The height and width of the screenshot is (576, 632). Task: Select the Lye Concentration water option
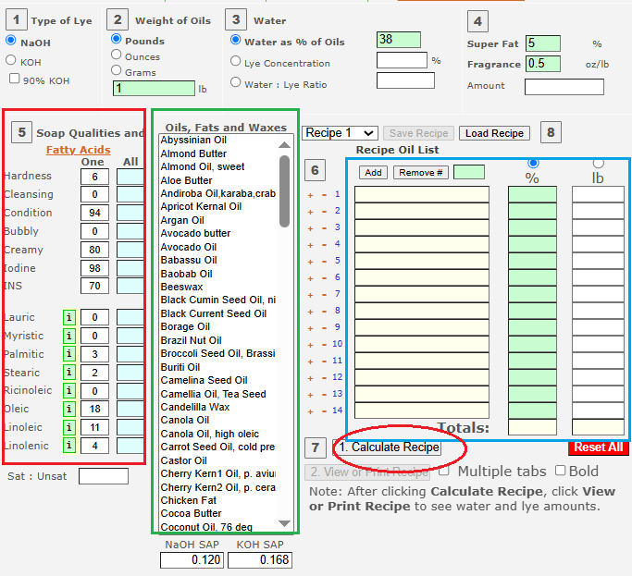pos(236,62)
